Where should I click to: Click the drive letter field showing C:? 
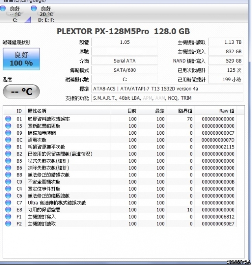[125, 79]
